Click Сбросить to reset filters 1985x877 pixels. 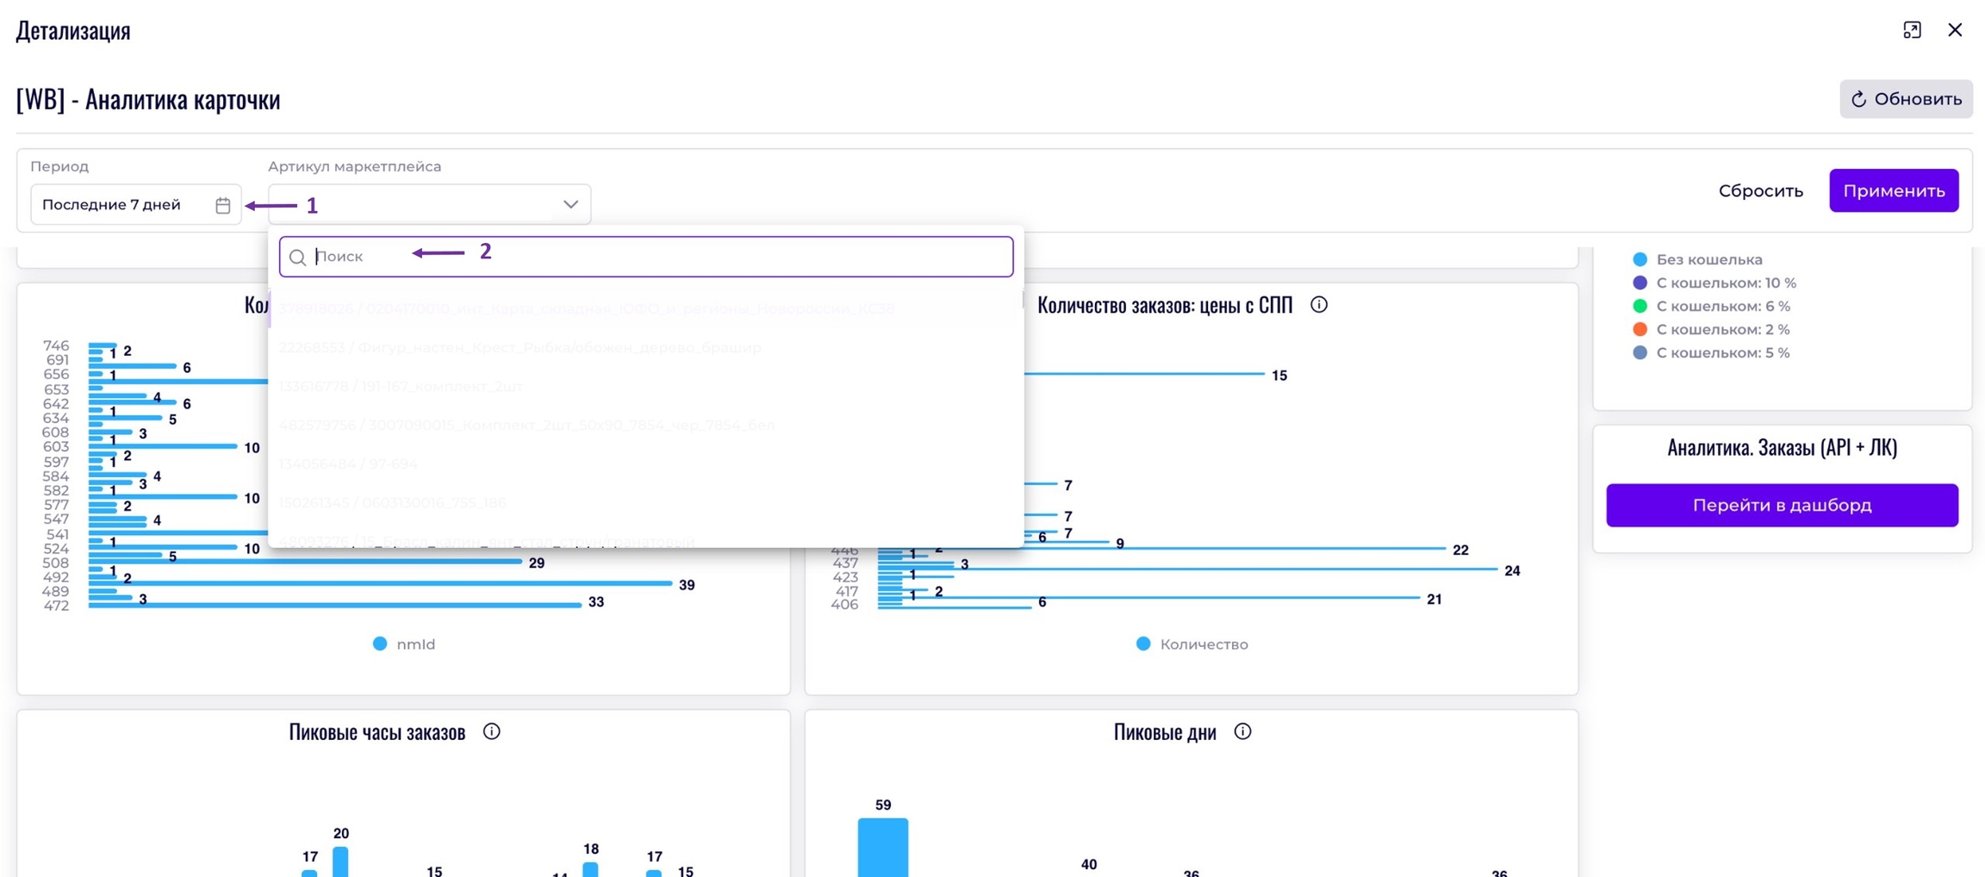tap(1760, 190)
